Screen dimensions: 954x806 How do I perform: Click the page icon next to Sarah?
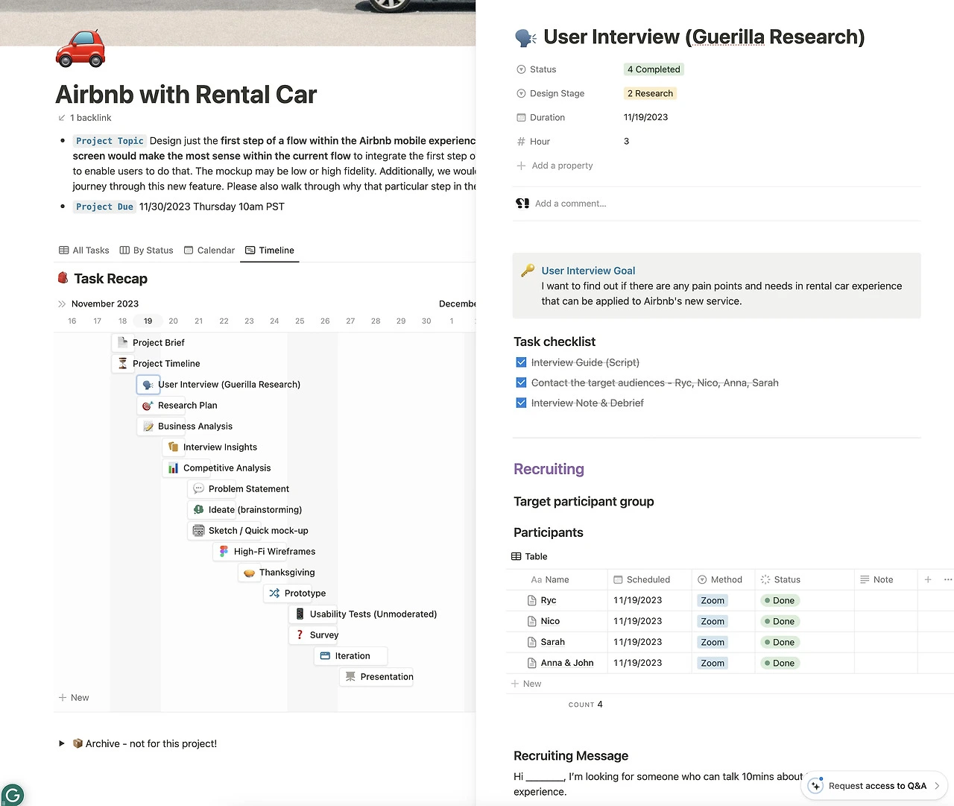click(x=531, y=642)
